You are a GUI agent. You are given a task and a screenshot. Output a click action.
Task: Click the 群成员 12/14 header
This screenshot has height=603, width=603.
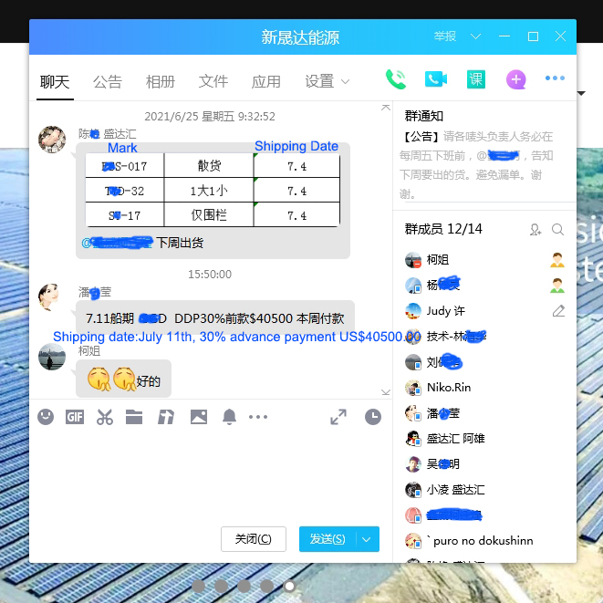443,229
